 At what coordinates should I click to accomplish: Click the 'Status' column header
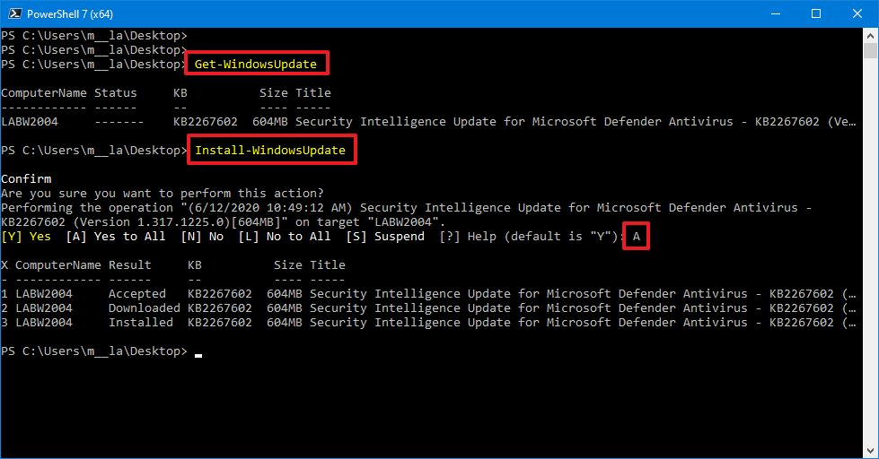pyautogui.click(x=116, y=93)
